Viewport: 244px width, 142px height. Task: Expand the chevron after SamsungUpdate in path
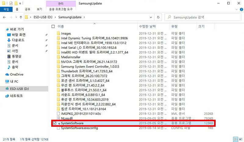click(84, 17)
